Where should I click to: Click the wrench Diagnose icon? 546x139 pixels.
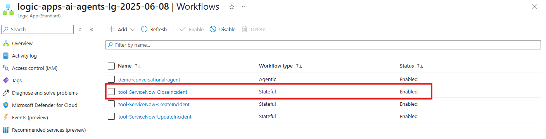coord(6,93)
